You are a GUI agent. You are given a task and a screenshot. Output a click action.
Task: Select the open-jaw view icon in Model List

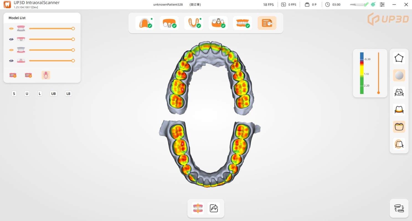(46, 75)
